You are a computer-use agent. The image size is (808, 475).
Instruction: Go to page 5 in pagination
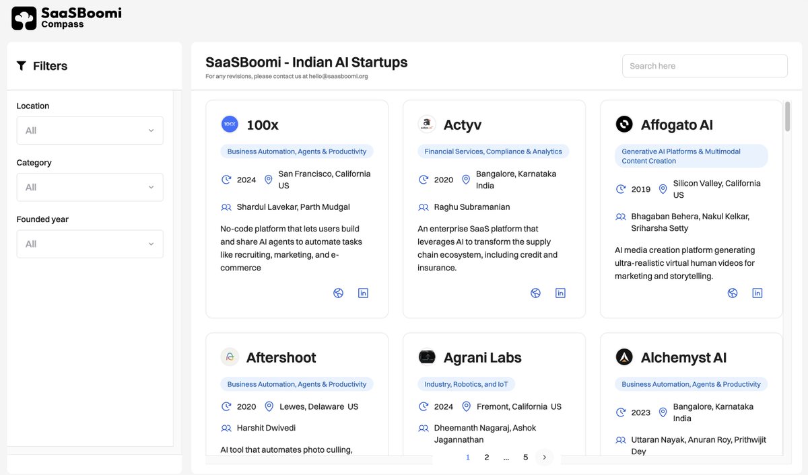tap(526, 458)
